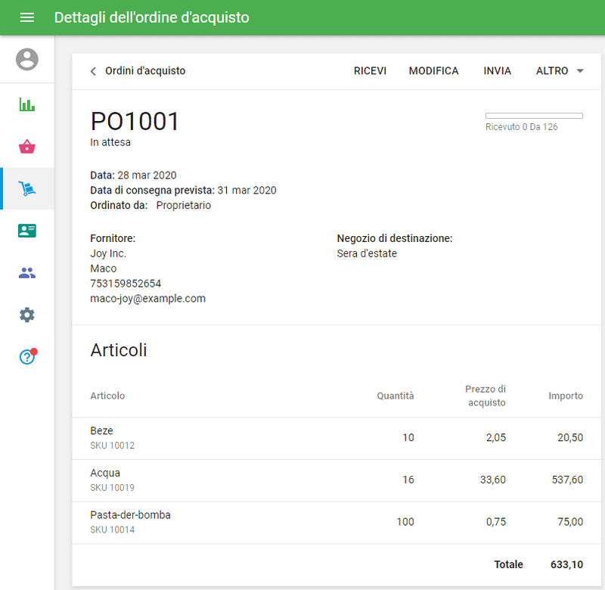The image size is (605, 590).
Task: Go to the reports bar chart section
Action: (x=27, y=104)
